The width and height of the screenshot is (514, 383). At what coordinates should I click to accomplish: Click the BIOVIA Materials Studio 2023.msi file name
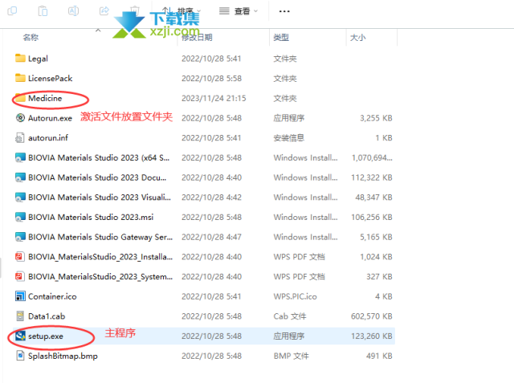click(x=91, y=218)
